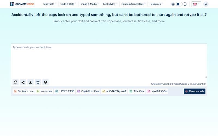Copy text to clipboard icon
The image size is (218, 136).
click(16, 82)
